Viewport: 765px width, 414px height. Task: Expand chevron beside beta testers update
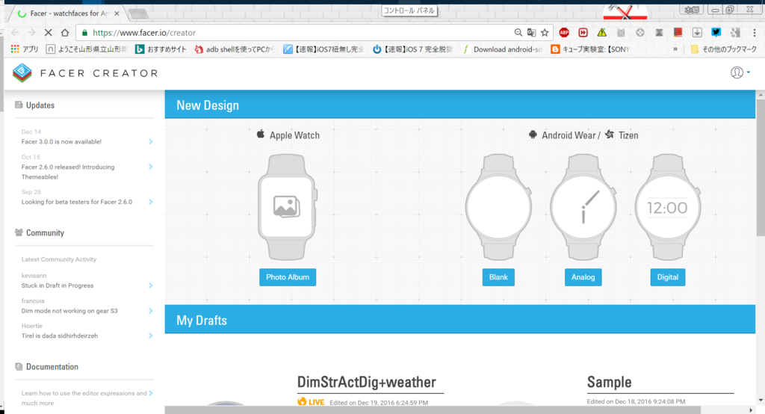pos(150,202)
